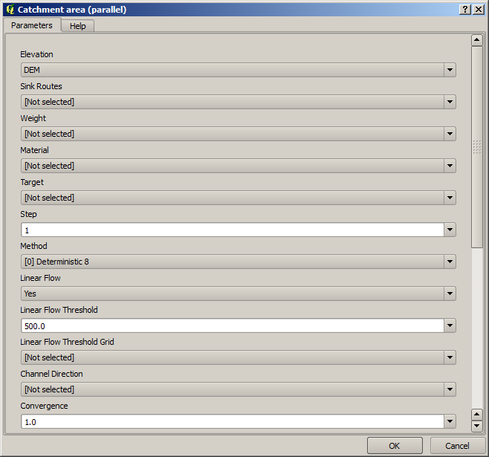
Task: Toggle the Linear Flow Yes dropdown
Action: tap(238, 294)
